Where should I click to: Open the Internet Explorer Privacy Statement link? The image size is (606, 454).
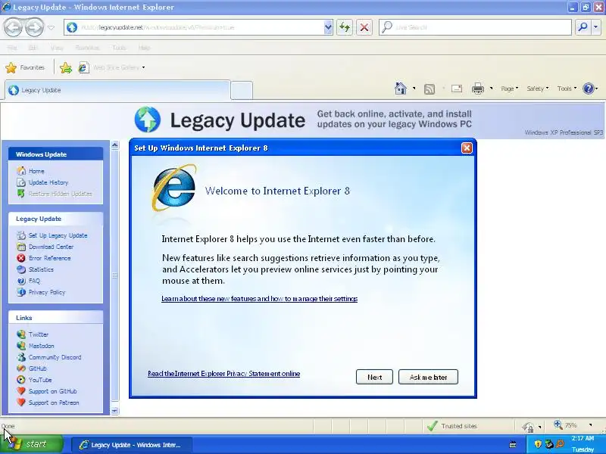click(223, 374)
